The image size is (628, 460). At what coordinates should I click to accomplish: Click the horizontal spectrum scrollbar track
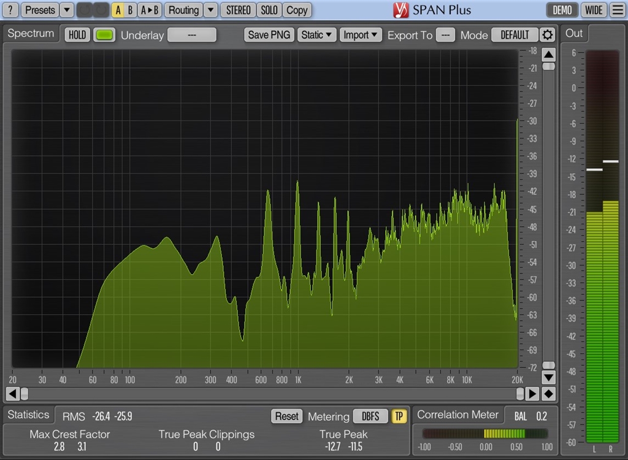pos(270,393)
